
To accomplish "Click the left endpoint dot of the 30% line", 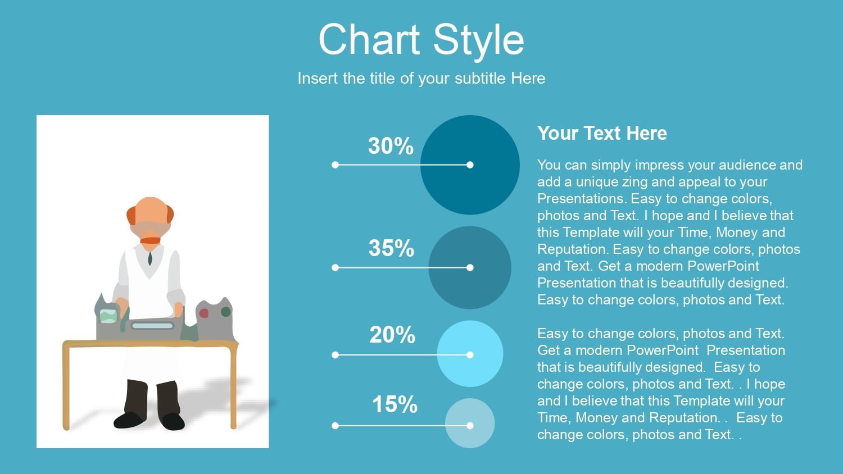I will (x=336, y=165).
